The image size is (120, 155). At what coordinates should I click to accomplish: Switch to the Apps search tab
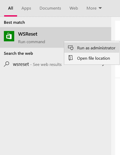[26, 8]
